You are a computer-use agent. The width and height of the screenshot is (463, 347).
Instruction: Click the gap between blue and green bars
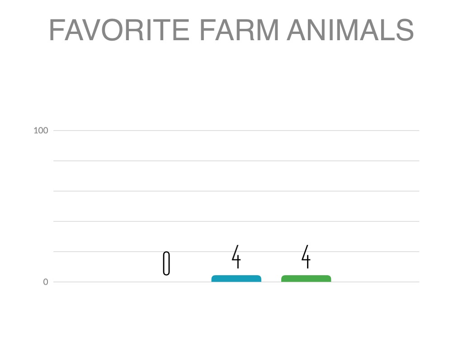271,278
